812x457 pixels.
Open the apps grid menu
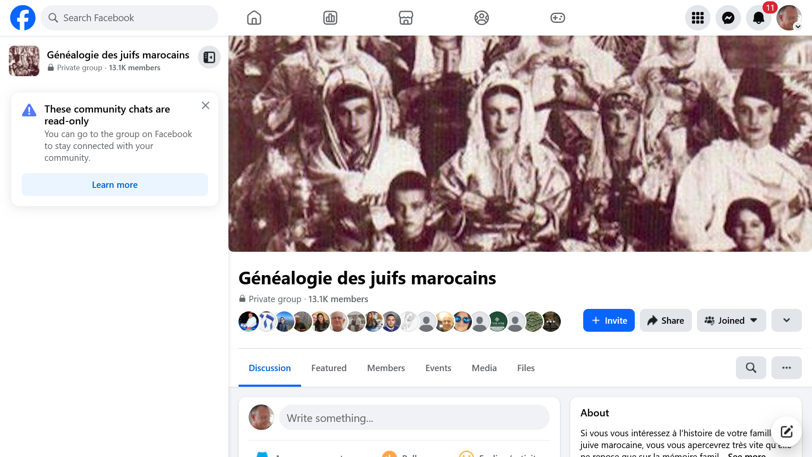[x=697, y=18]
